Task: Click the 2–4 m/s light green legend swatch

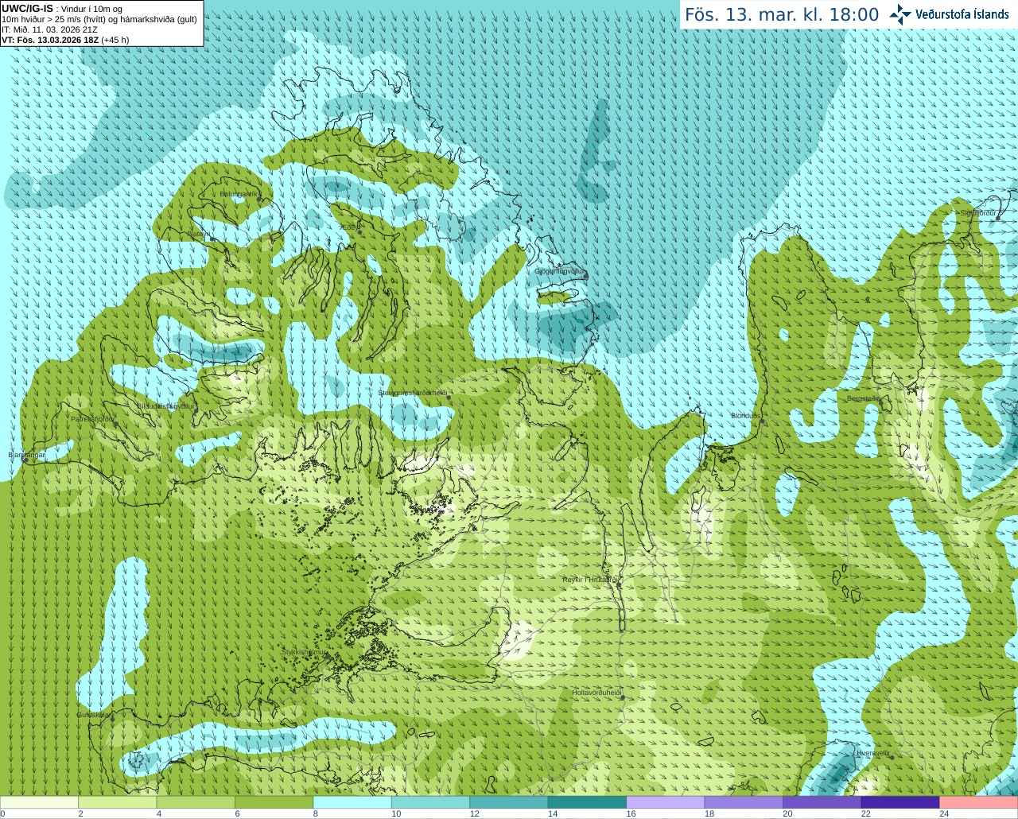Action: pyautogui.click(x=117, y=802)
